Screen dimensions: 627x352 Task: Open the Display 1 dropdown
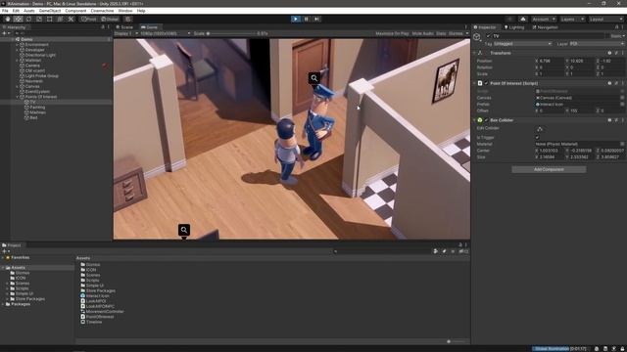[x=126, y=33]
